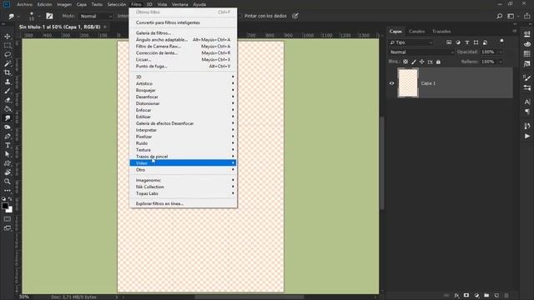Select the Crop tool
The width and height of the screenshot is (534, 300).
[x=8, y=72]
